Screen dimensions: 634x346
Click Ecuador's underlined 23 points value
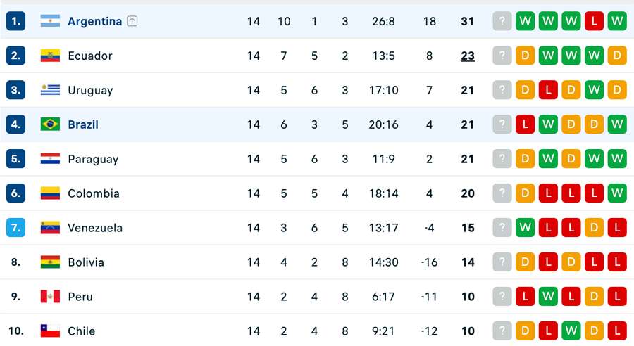(468, 56)
